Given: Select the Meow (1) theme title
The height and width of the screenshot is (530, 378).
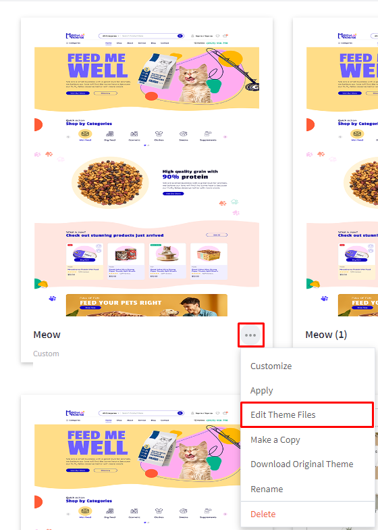Looking at the screenshot, I should coord(326,335).
